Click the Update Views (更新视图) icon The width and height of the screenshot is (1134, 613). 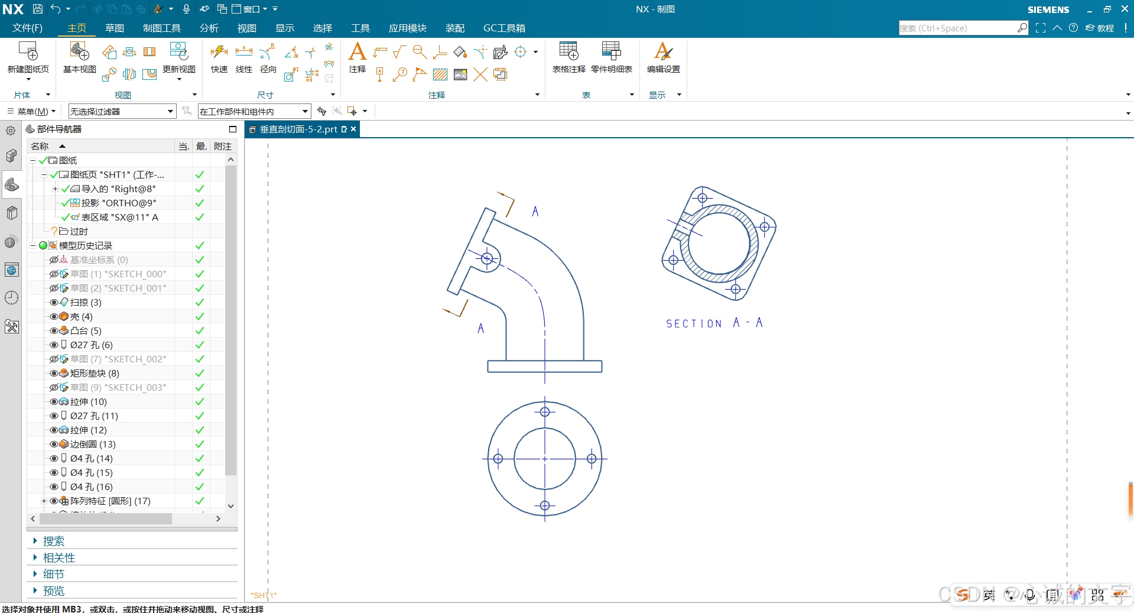[178, 51]
